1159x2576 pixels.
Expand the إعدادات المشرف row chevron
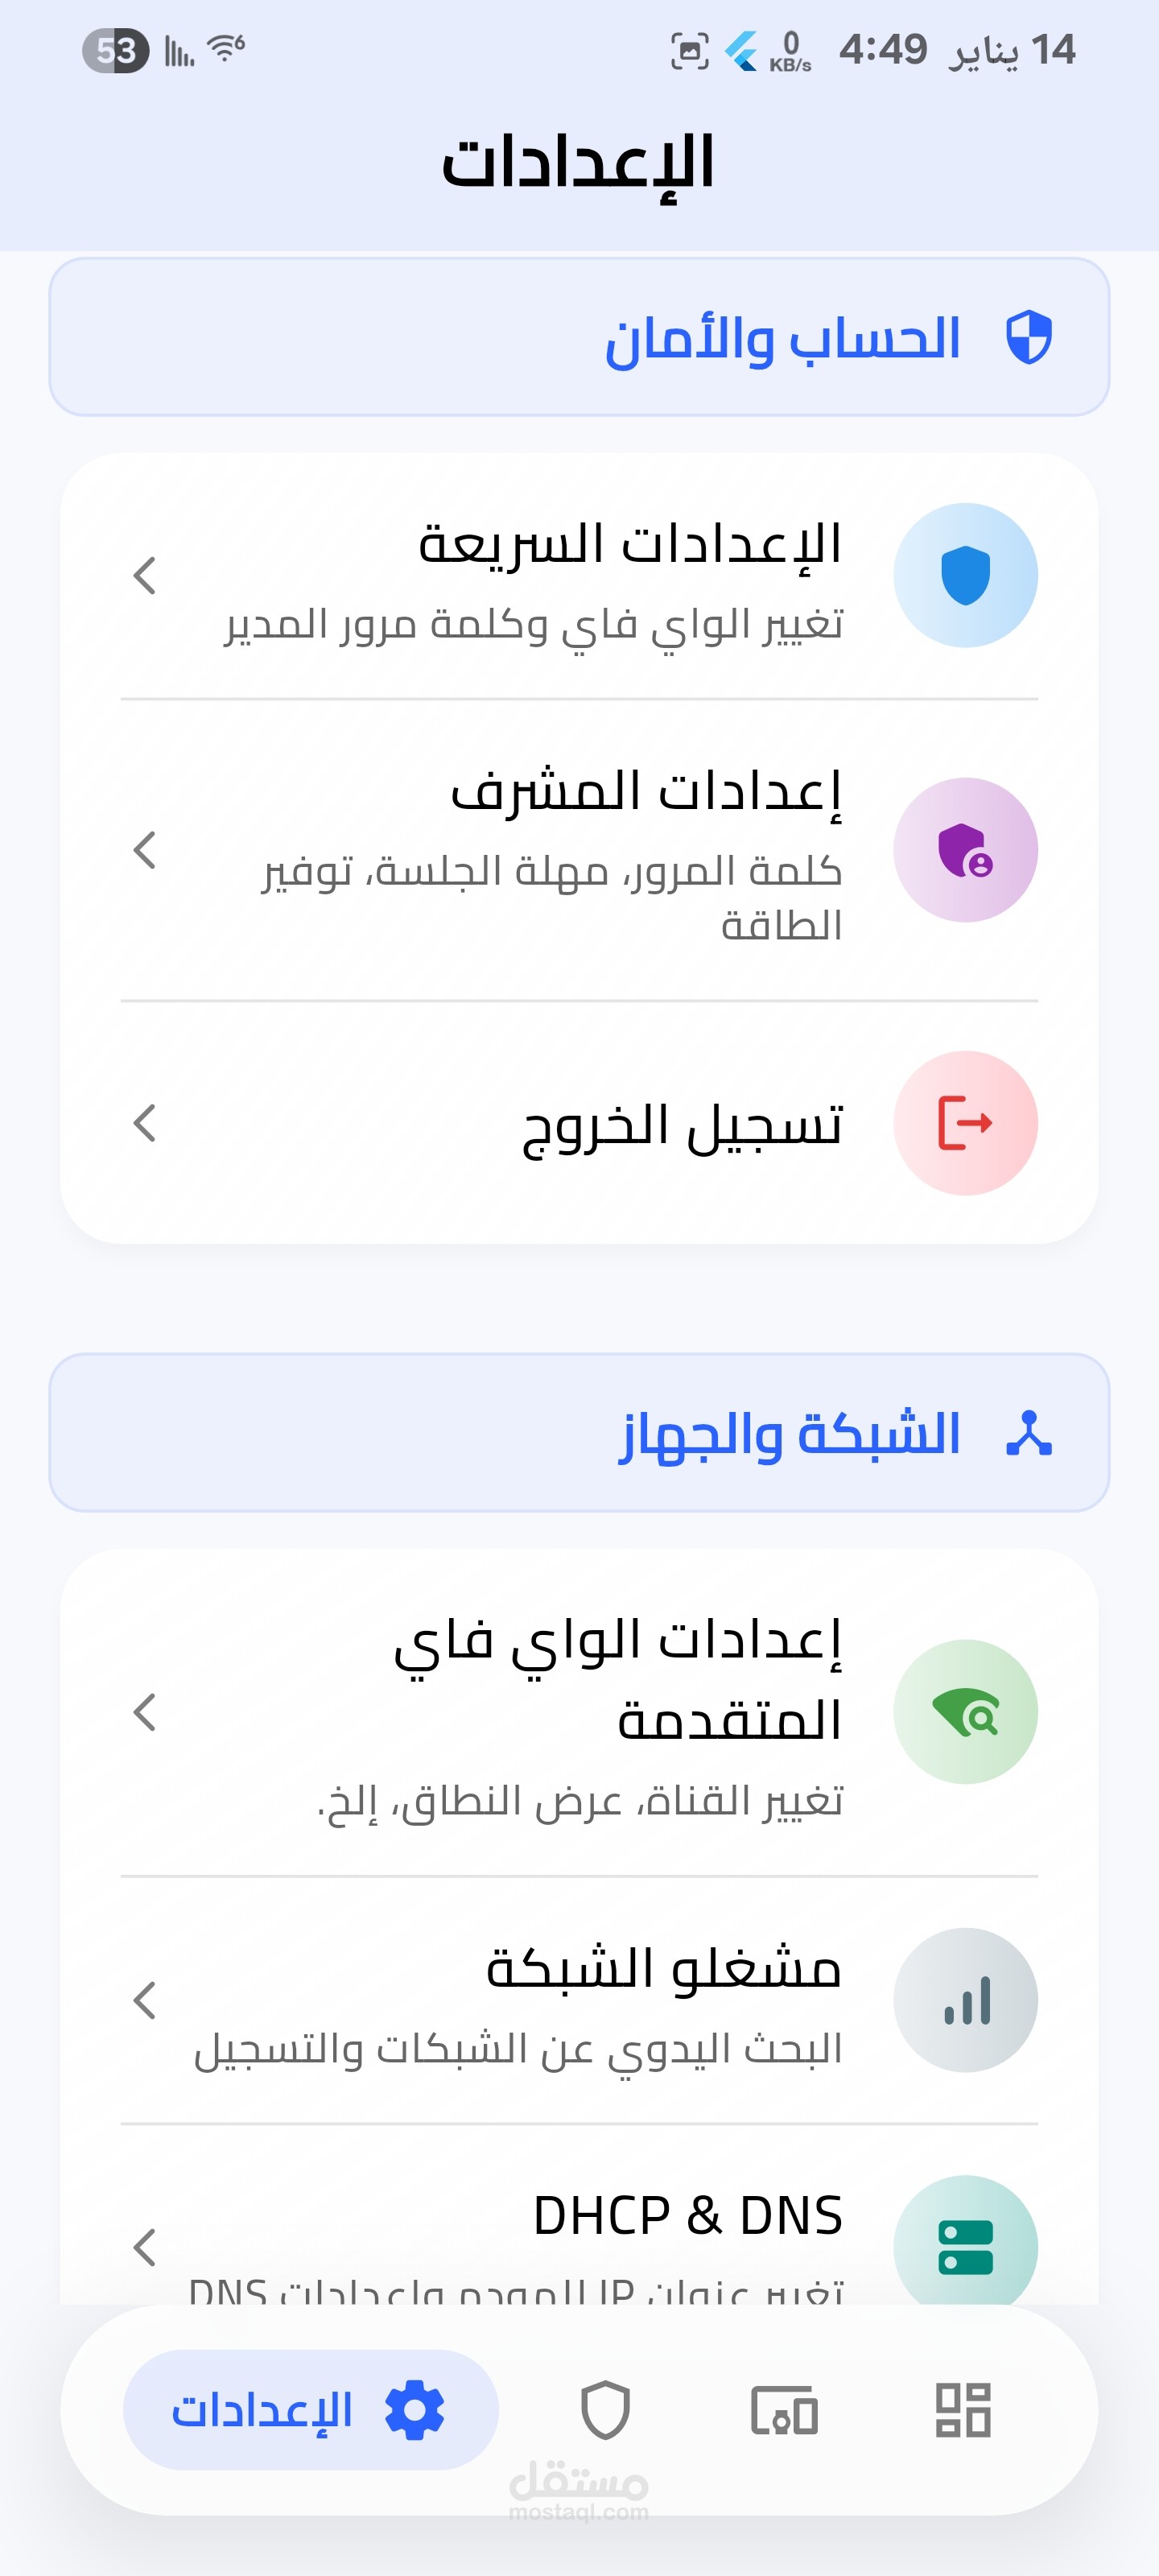point(145,850)
